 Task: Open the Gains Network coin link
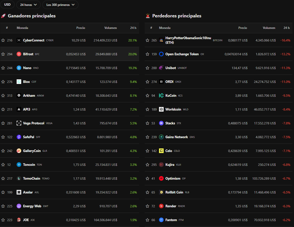[176, 137]
